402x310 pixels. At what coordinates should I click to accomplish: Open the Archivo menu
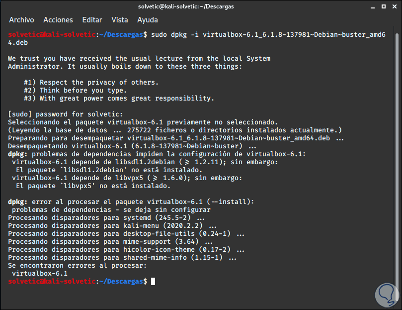pyautogui.click(x=21, y=20)
